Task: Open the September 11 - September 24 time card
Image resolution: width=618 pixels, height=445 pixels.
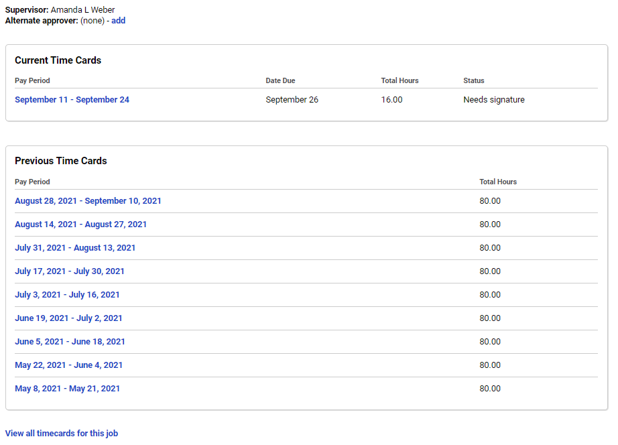Action: click(x=72, y=100)
